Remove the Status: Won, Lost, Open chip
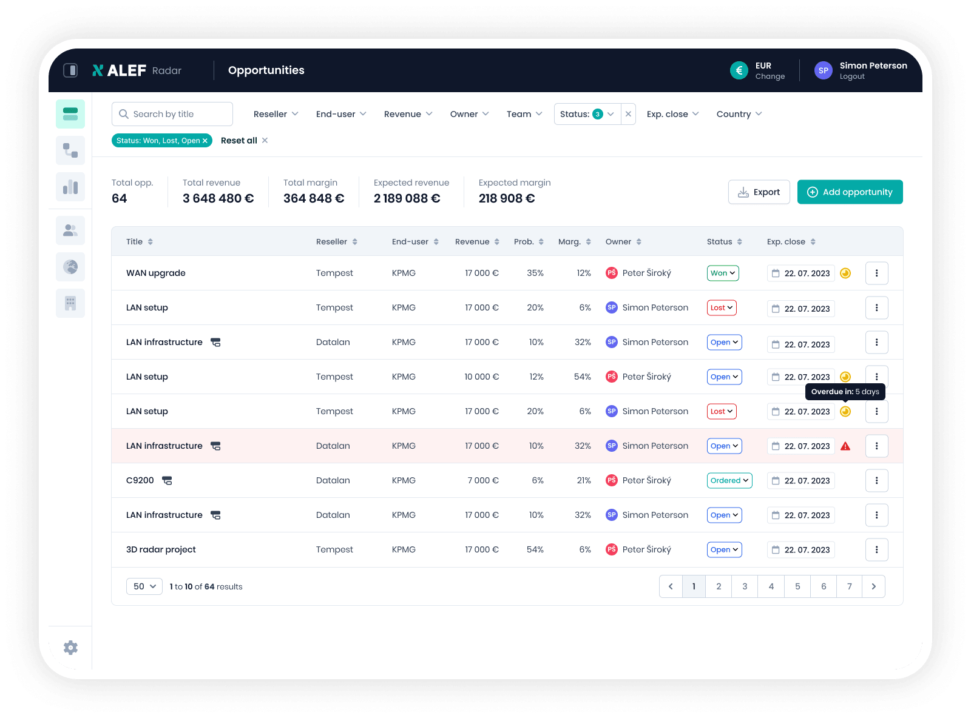This screenshot has height=718, width=971. coord(205,141)
